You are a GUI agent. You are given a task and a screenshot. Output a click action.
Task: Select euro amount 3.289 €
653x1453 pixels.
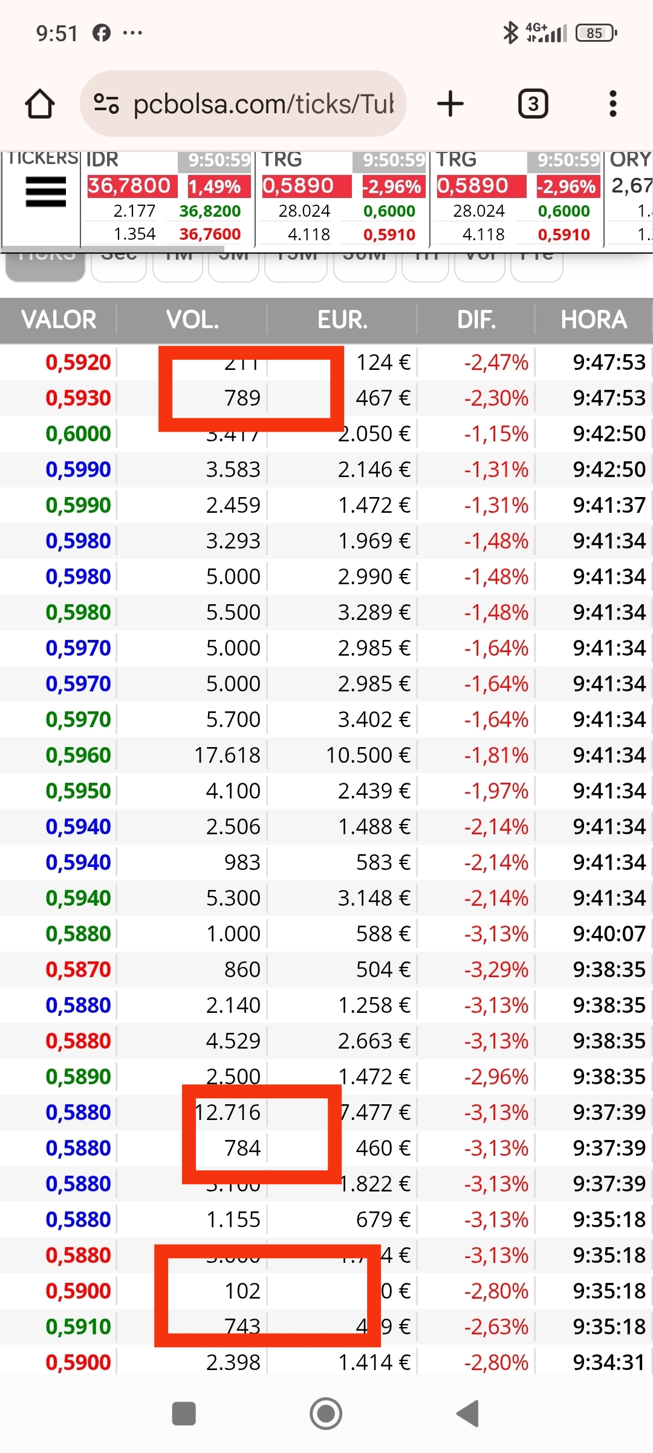(x=374, y=612)
